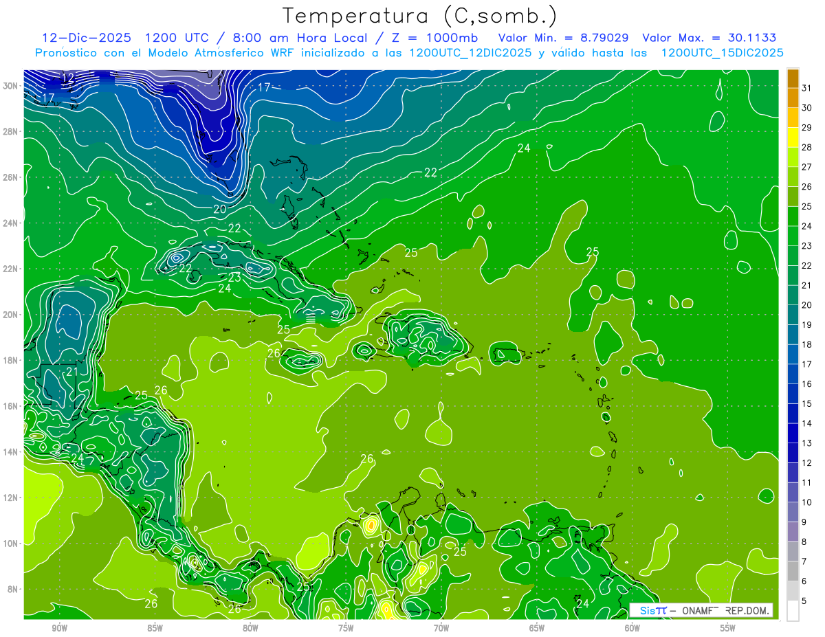This screenshot has width=825, height=637.
Task: Select the "75W" longitude axis label
Action: 346,628
